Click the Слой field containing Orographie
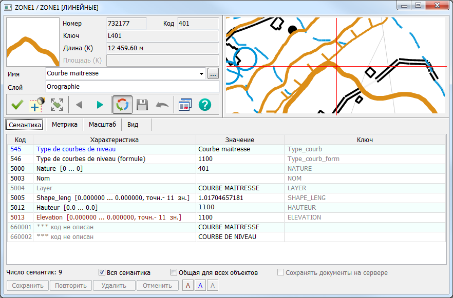This screenshot has width=453, height=298. [x=132, y=87]
